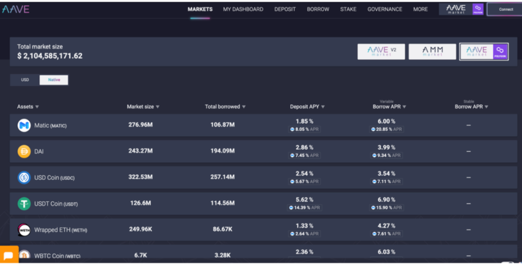Click USDC market size 322.53M
522x264 pixels.
click(141, 177)
